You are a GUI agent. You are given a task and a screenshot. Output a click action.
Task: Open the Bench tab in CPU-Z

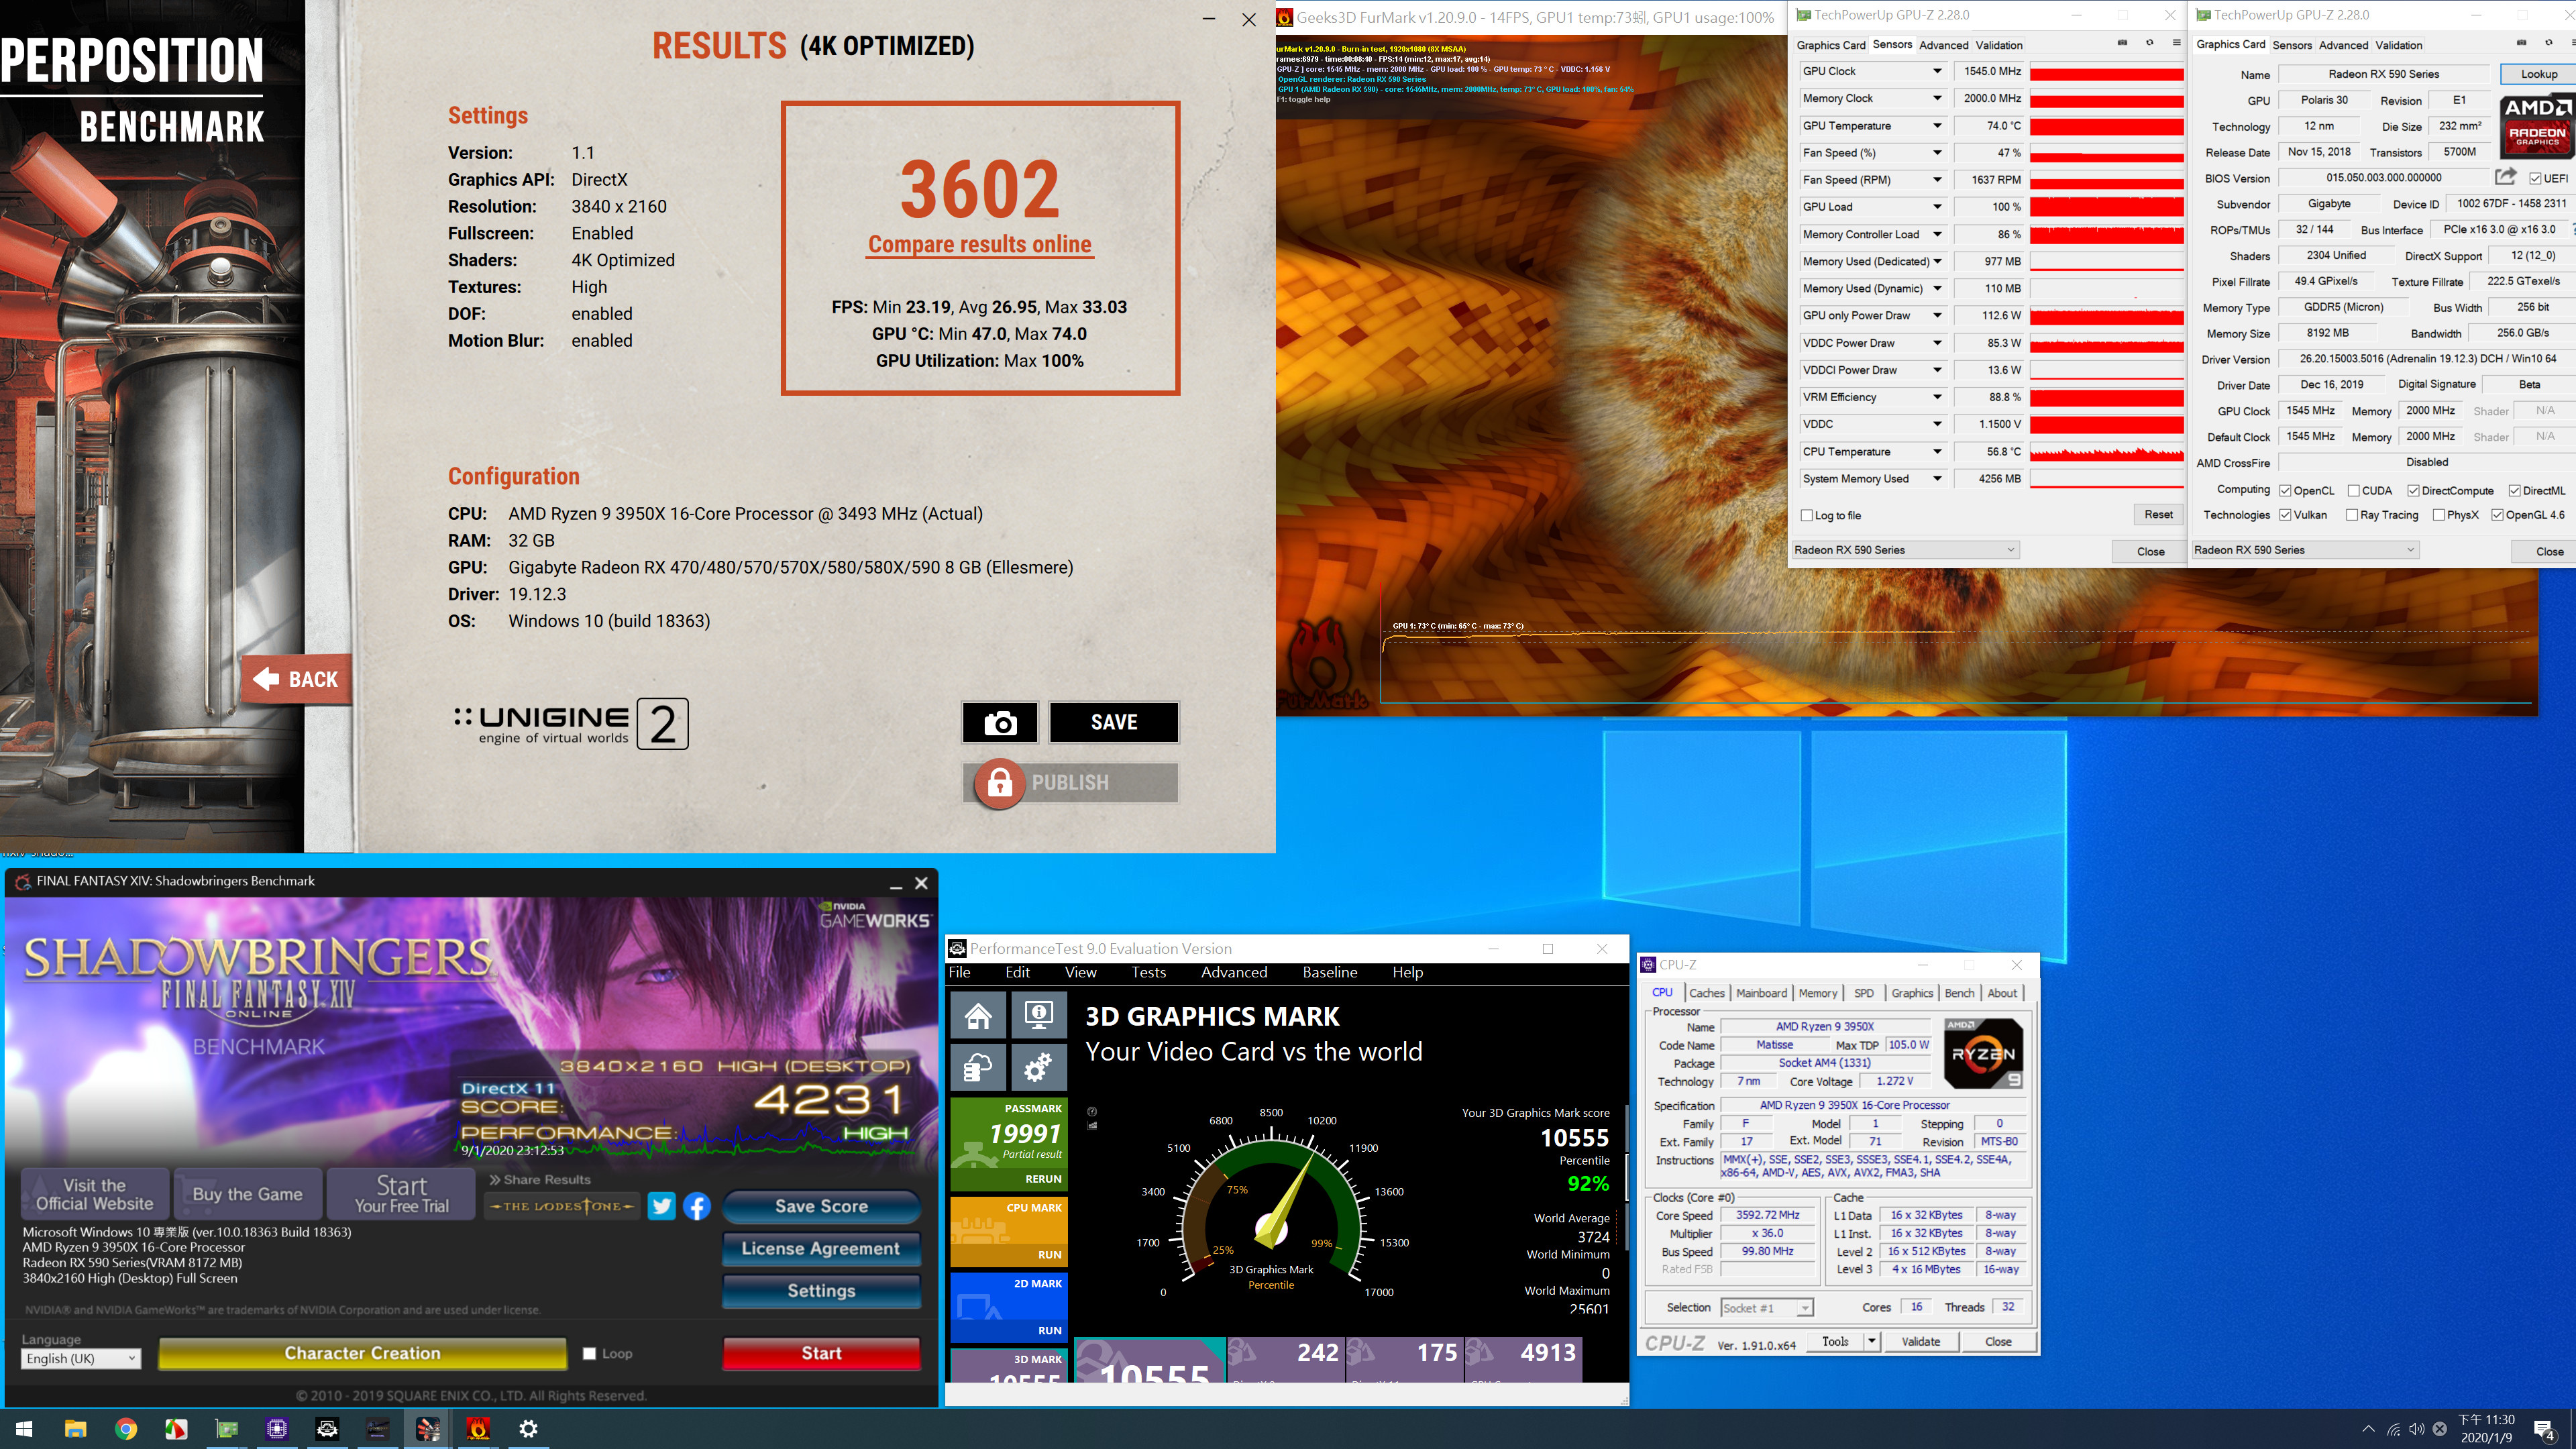1959,993
